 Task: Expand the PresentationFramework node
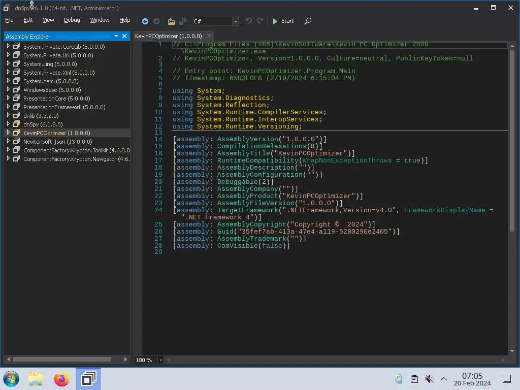point(8,107)
